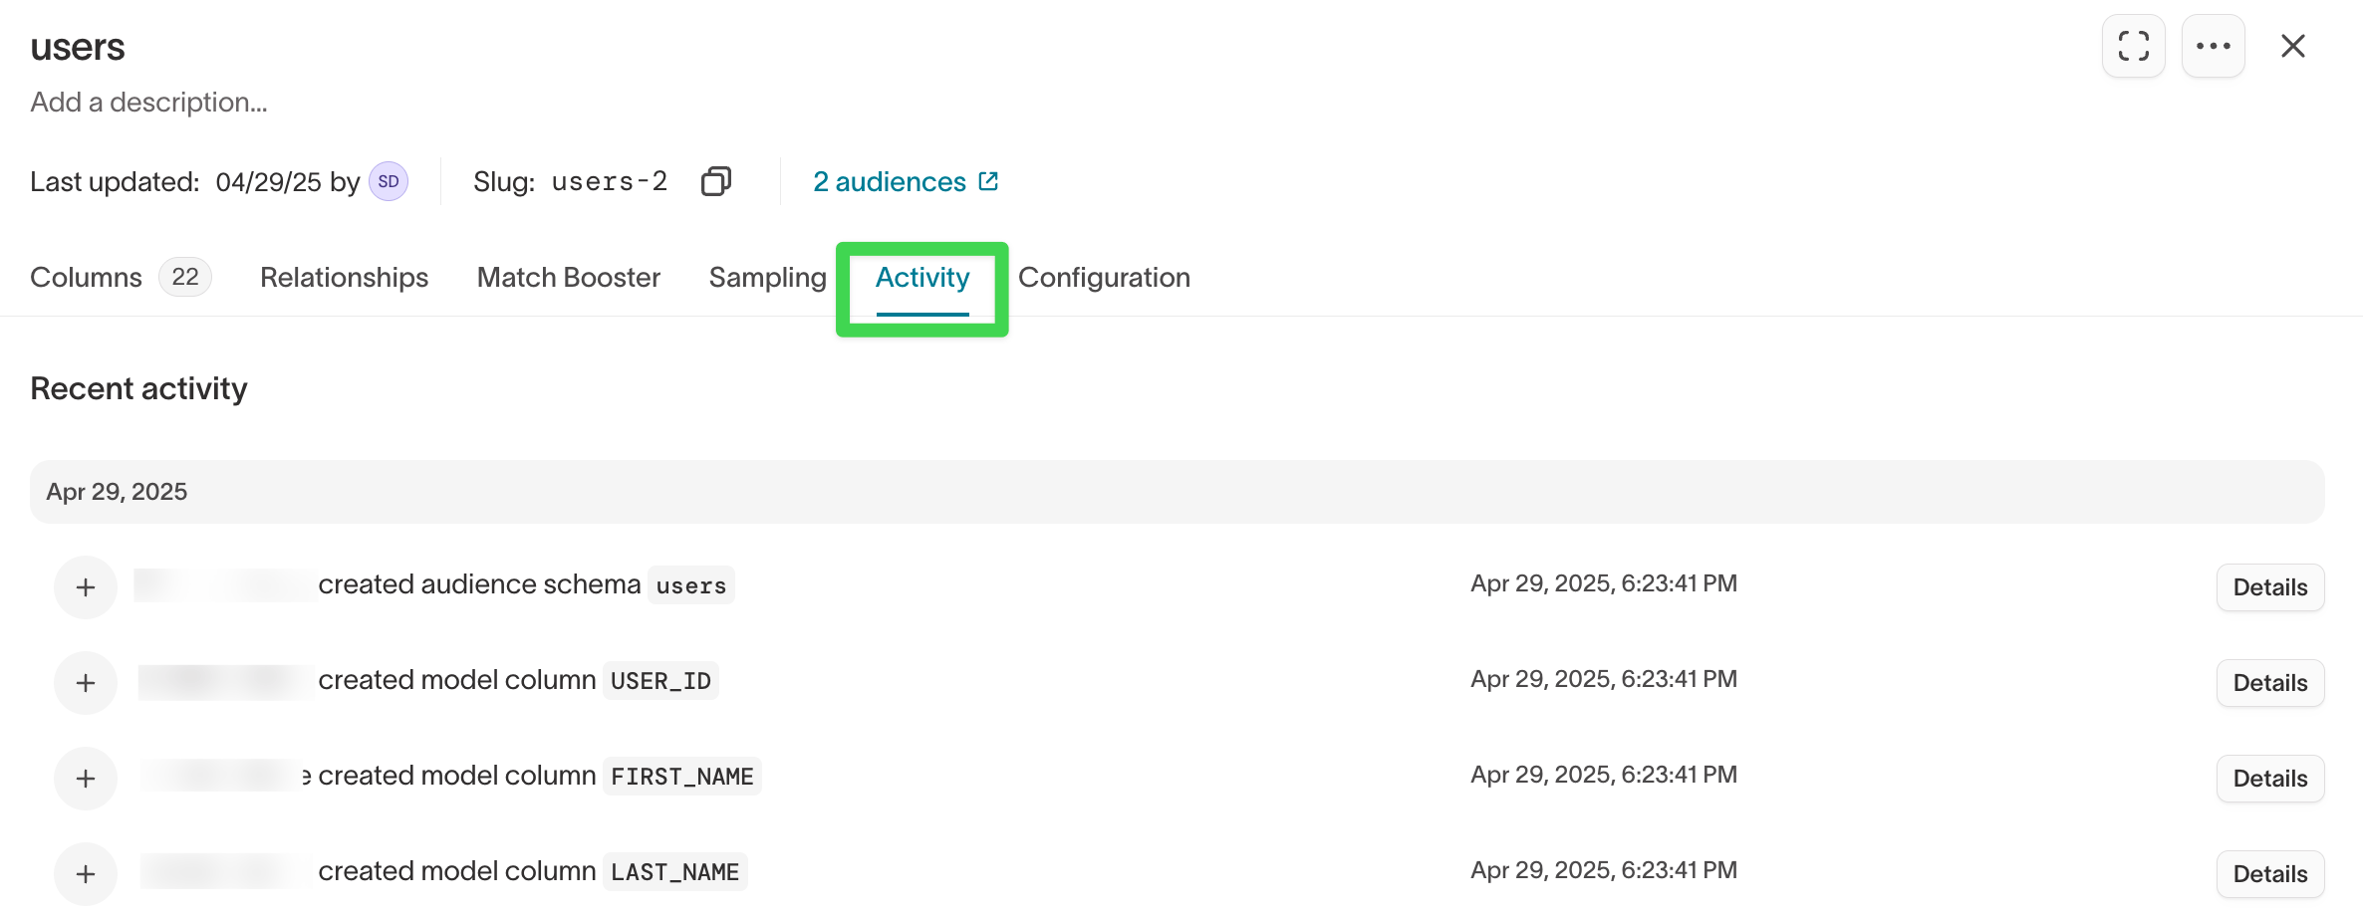
Task: View Details for USER_ID column creation
Action: [2270, 683]
